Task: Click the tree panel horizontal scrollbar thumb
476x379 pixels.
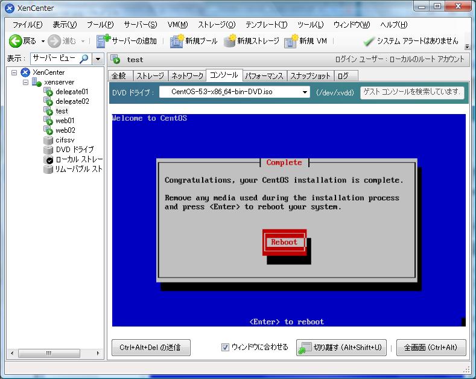Action: click(x=49, y=353)
